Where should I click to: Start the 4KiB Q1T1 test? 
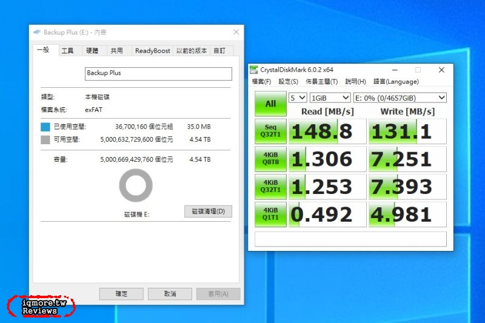270,214
